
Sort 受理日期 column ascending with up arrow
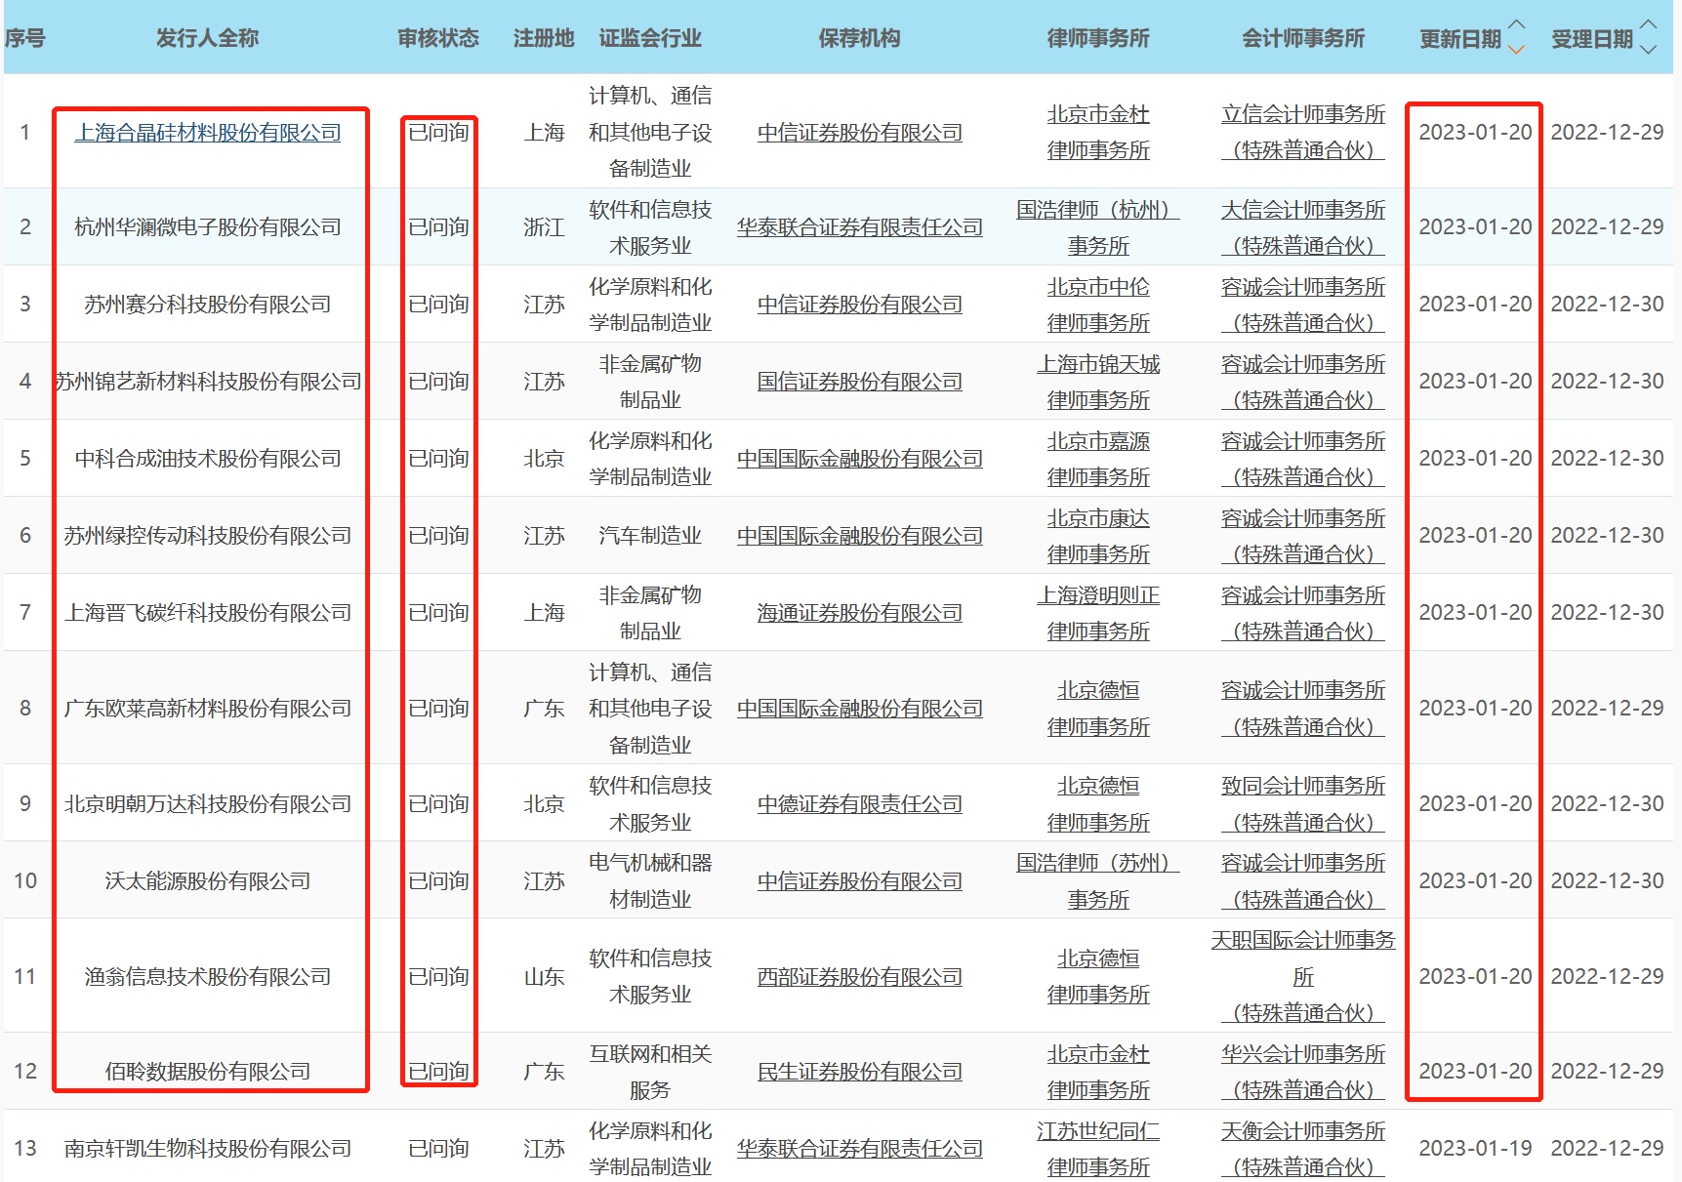click(1648, 25)
